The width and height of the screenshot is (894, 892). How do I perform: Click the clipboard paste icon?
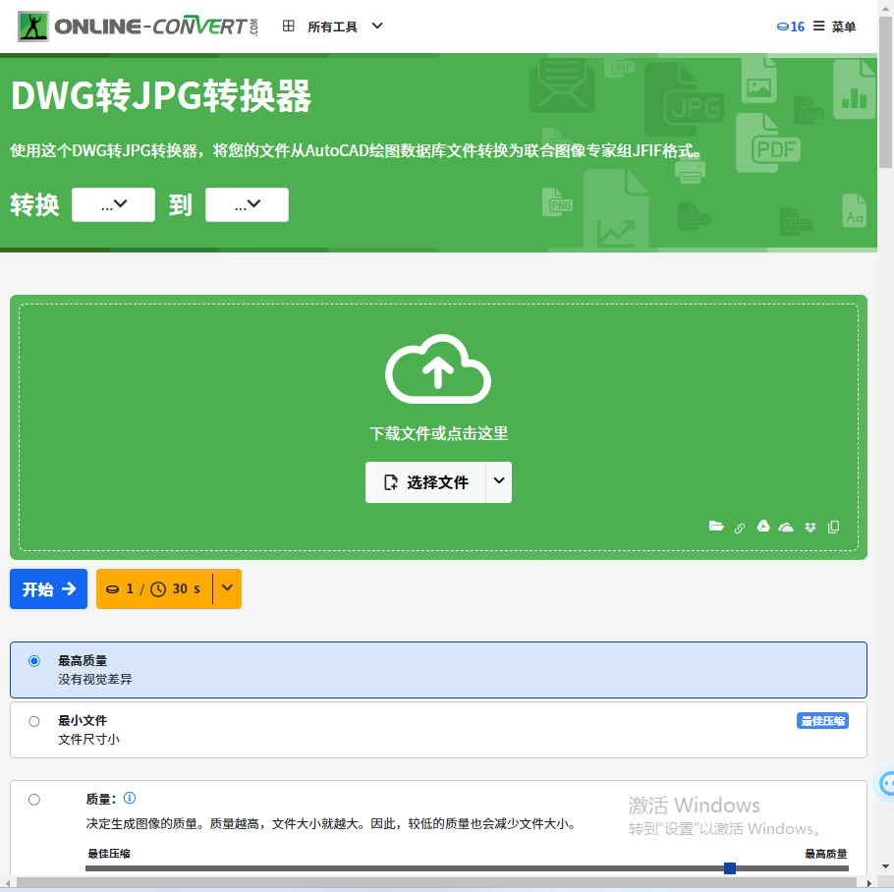pyautogui.click(x=833, y=527)
